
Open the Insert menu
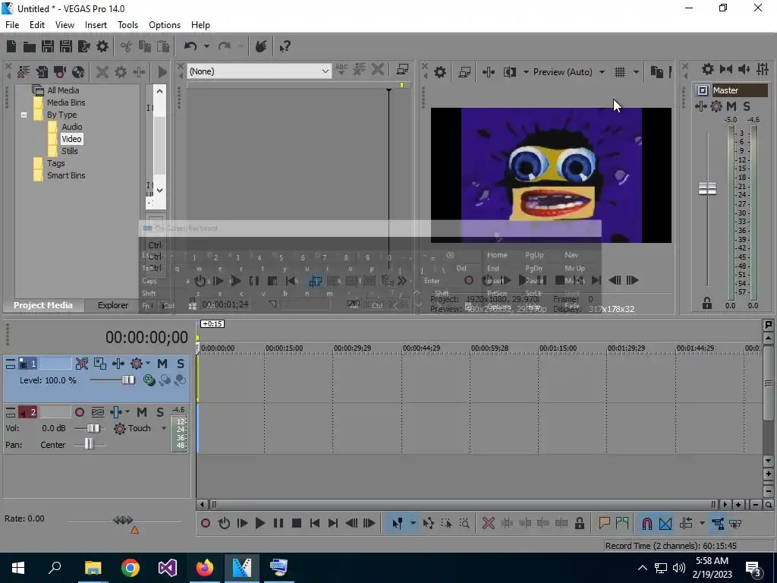[96, 25]
